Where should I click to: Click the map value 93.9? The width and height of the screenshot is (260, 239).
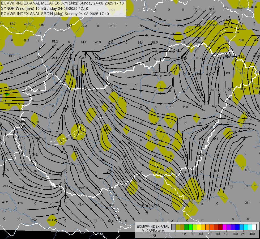click(x=81, y=188)
